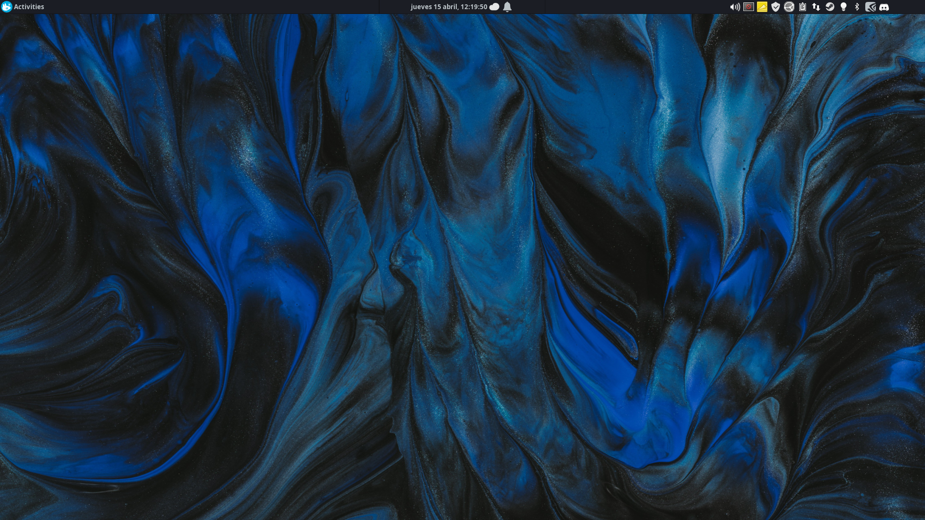Open the Activities overview
The image size is (925, 520).
tap(29, 7)
